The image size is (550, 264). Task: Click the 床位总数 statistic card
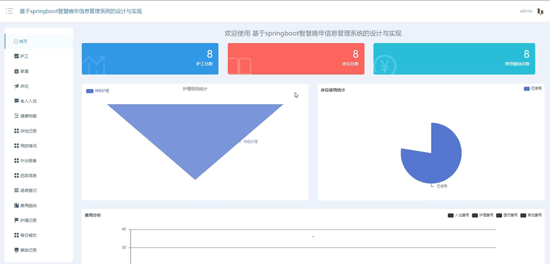point(296,59)
